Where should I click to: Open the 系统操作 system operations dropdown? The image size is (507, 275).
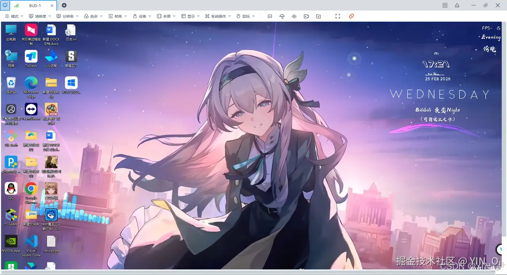216,16
